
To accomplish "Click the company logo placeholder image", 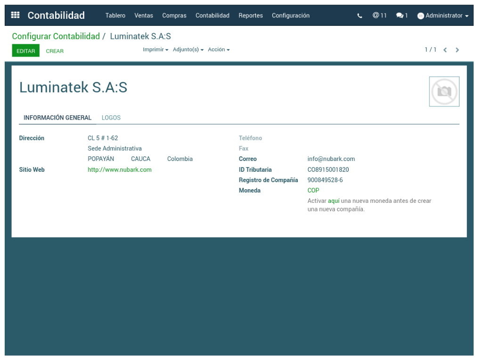I will (x=444, y=91).
